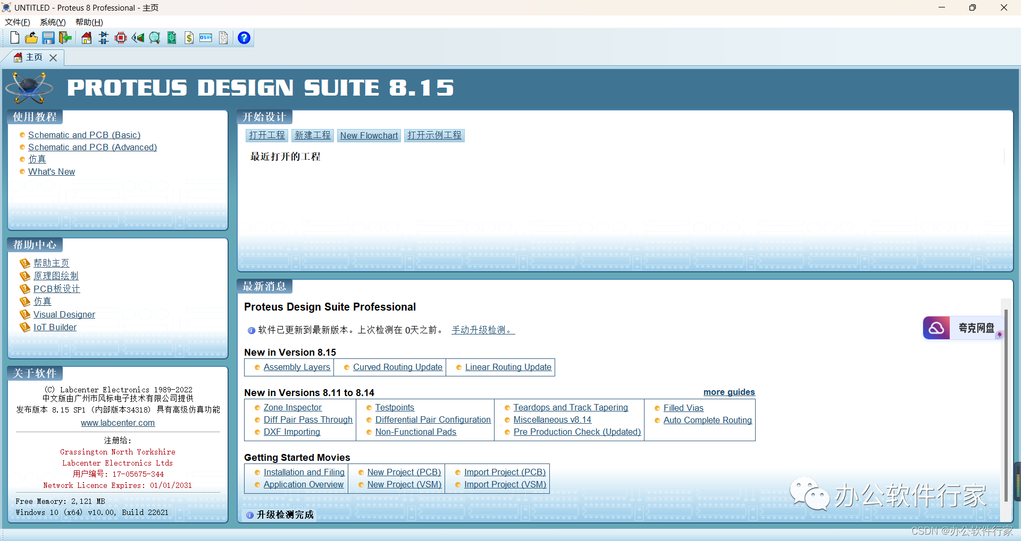Open the Auto Complete Routing guide
The image size is (1021, 541).
coord(708,420)
